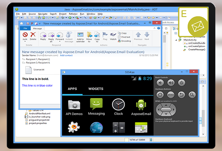Select CreateMessage() in outline

click(195, 49)
